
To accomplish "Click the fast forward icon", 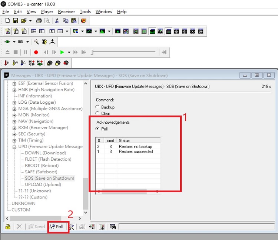I will [76, 53].
